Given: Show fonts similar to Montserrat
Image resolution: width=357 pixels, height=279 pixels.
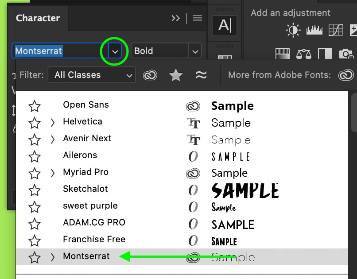Looking at the screenshot, I should (x=201, y=75).
